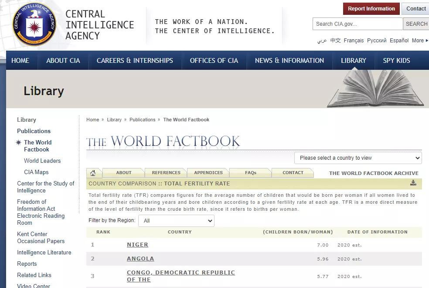The image size is (429, 288).
Task: Open the ABOUT CIA menu
Action: tap(63, 61)
